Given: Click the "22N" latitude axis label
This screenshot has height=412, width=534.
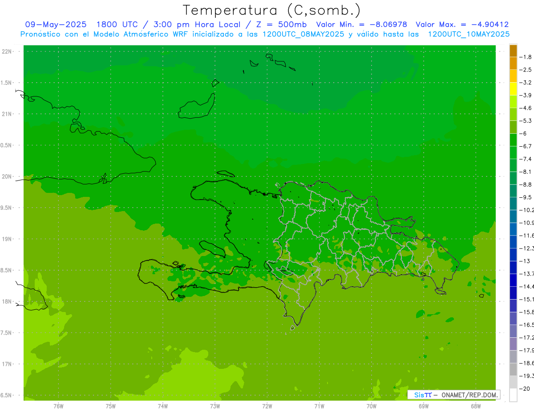Looking at the screenshot, I should coord(8,52).
